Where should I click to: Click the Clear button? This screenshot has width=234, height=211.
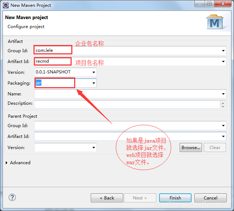tap(215, 147)
